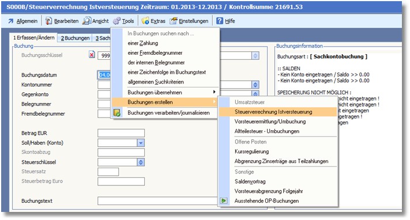Click the Tools gears icon
Image resolution: width=410 pixels, height=220 pixels.
tap(116, 21)
